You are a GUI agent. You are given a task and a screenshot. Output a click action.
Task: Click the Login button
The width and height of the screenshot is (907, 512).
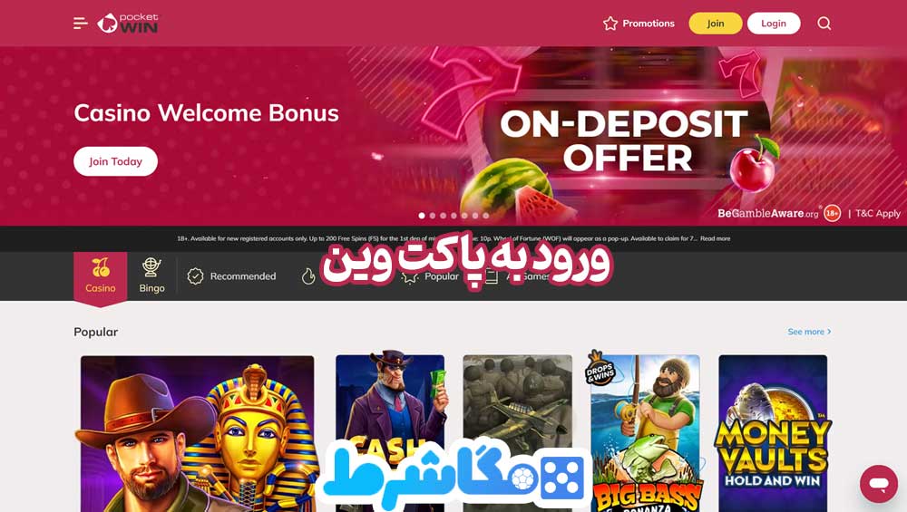coord(774,24)
